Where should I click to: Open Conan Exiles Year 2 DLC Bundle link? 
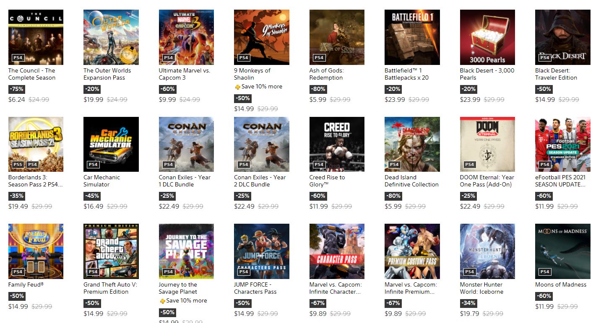[x=260, y=181]
